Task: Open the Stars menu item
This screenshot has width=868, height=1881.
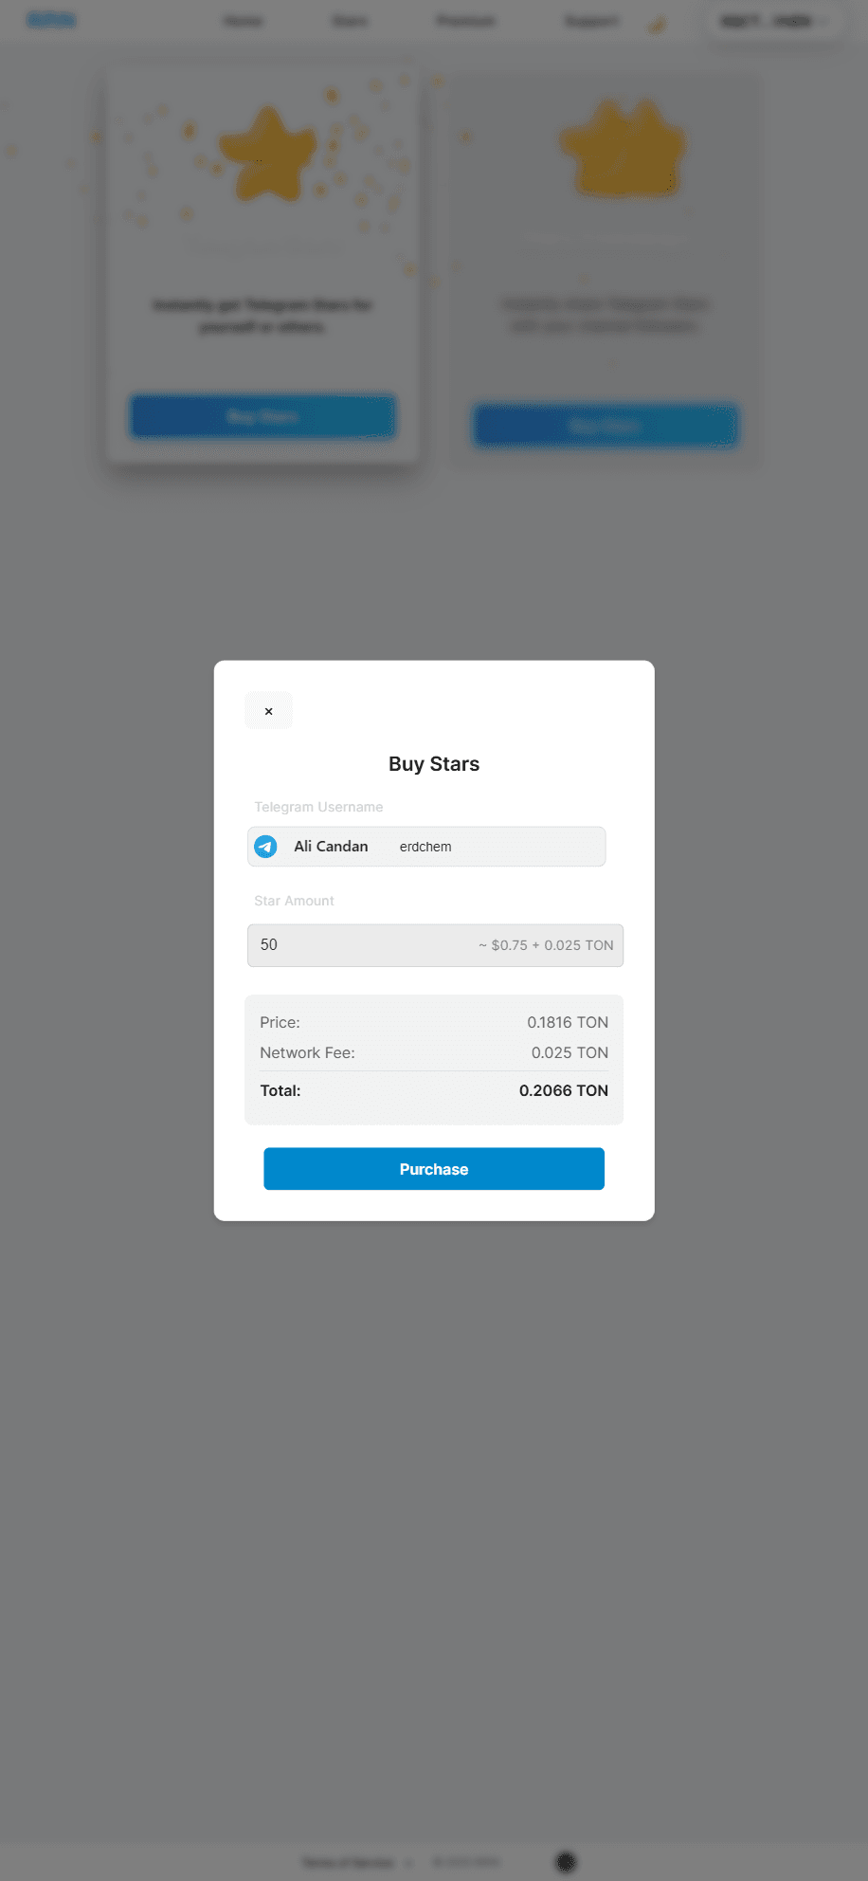Action: pyautogui.click(x=350, y=21)
